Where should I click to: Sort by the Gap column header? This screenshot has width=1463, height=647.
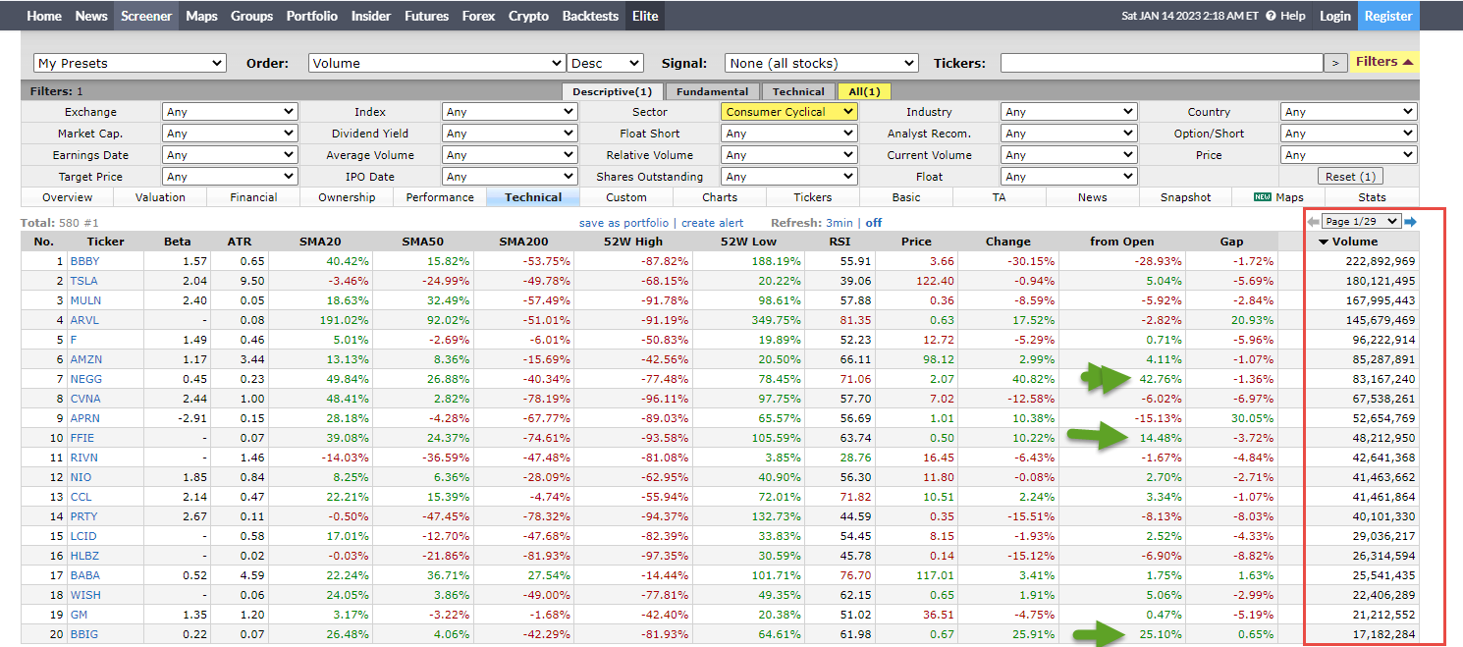click(1231, 242)
